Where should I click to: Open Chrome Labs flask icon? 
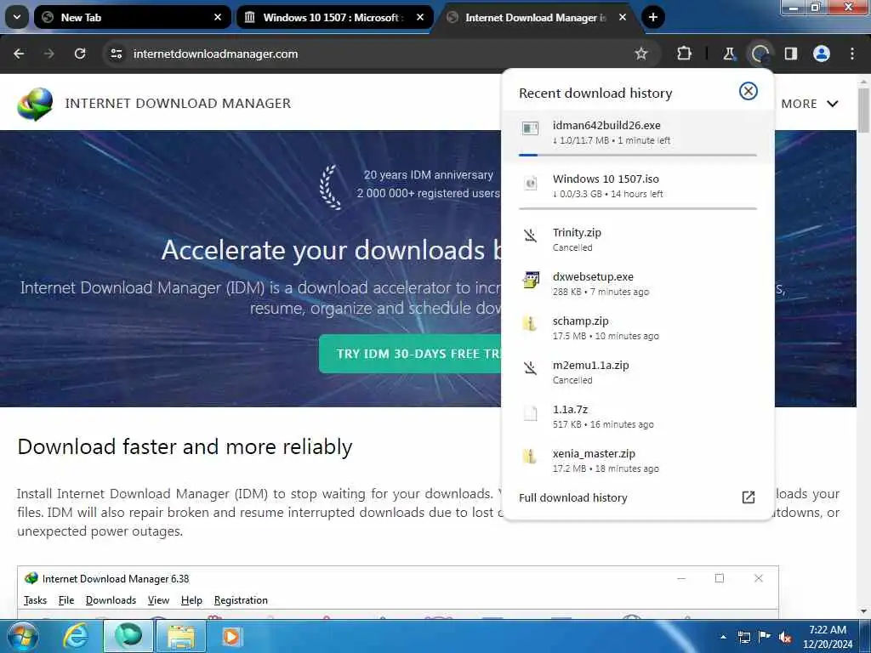729,54
